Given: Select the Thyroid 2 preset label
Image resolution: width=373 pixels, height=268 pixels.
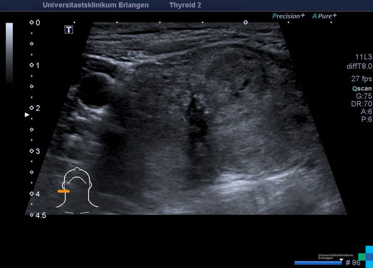Looking at the screenshot, I should 186,5.
